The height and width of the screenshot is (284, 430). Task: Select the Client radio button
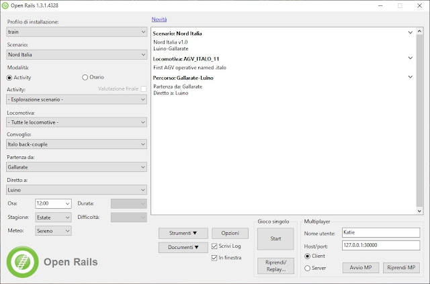308,256
